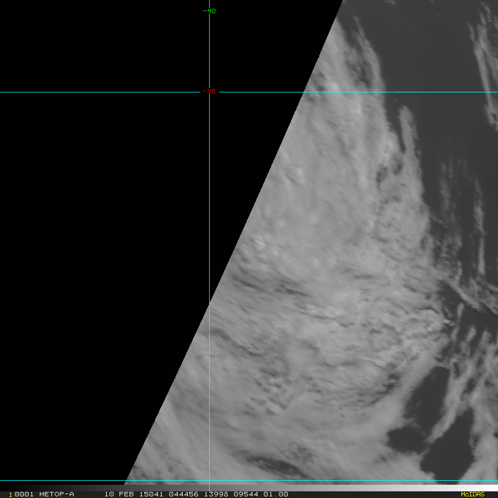The width and height of the screenshot is (498, 498).
Task: Click the yellow McIDAS label
Action: point(472,494)
